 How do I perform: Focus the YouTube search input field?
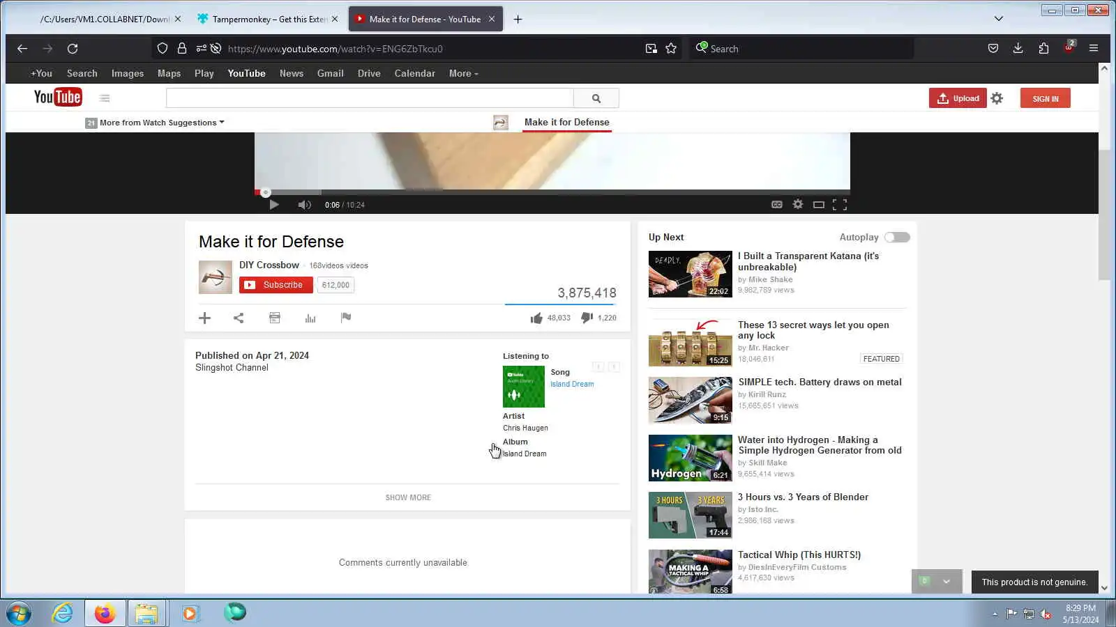tap(370, 98)
